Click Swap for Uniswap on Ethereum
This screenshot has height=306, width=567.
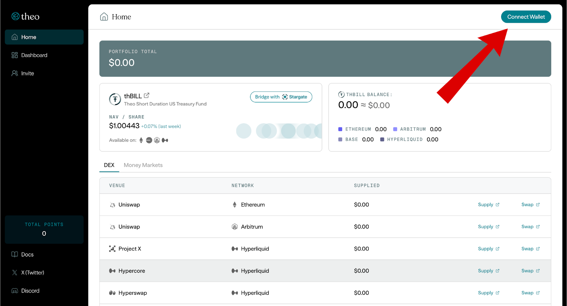[x=530, y=205]
